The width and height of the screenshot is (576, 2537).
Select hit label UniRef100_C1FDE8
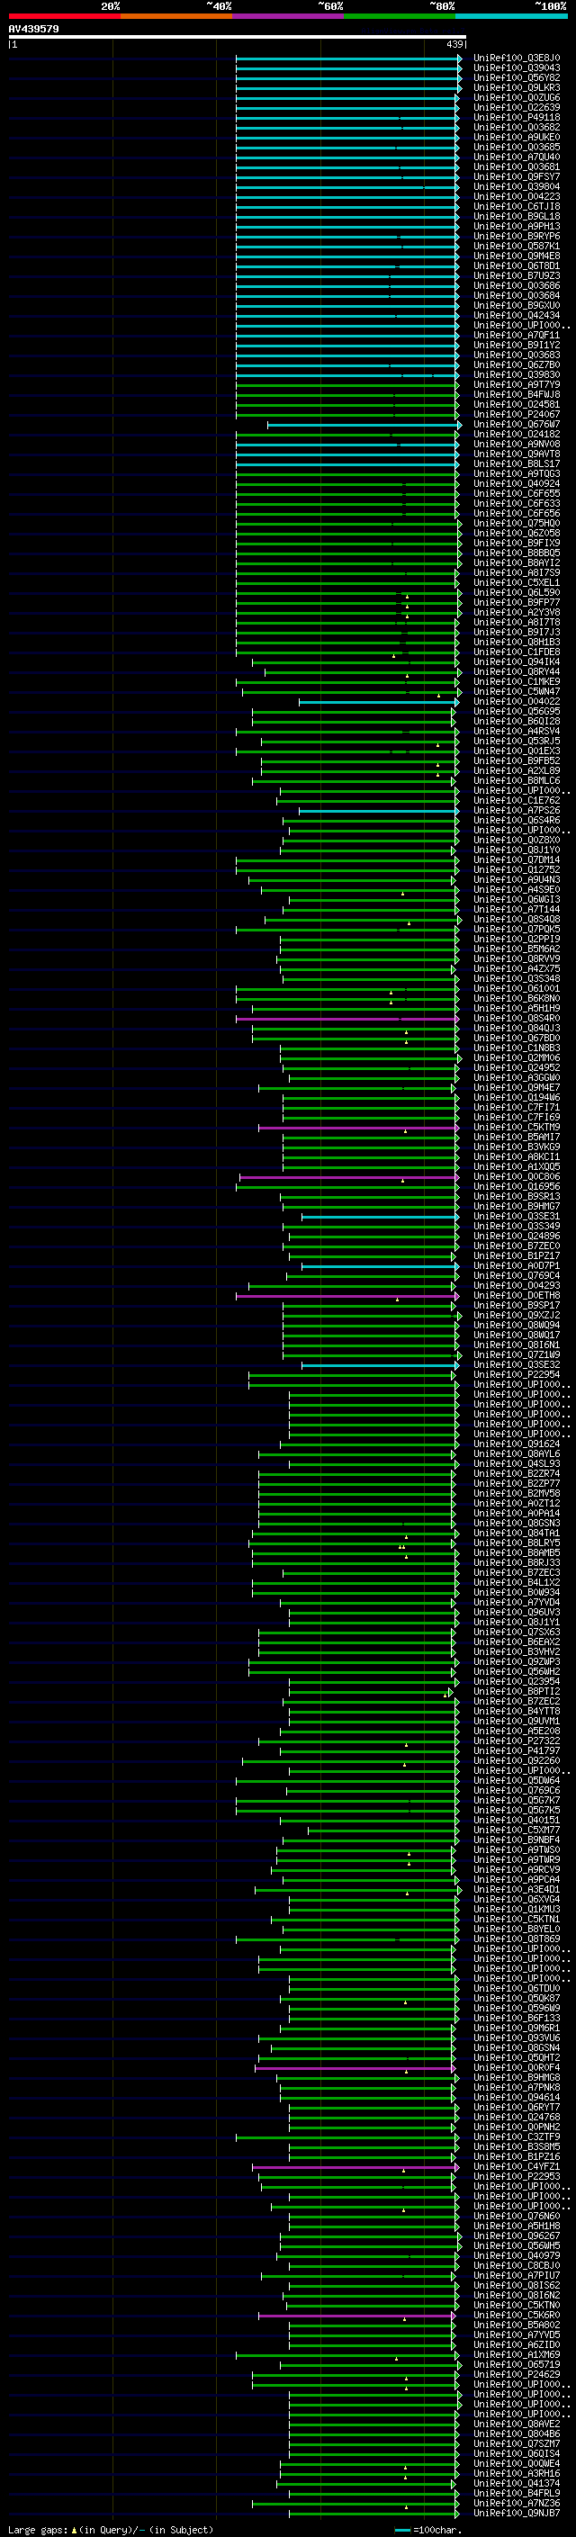tap(516, 652)
